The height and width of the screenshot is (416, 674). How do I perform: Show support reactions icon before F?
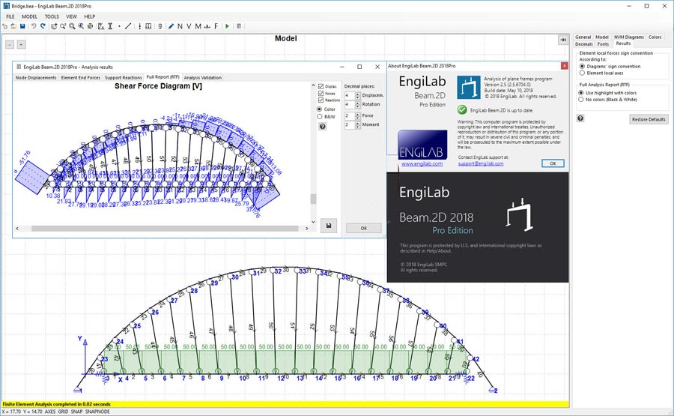207,26
